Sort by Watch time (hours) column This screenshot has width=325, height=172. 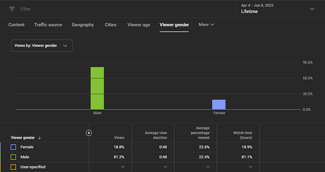coord(243,135)
